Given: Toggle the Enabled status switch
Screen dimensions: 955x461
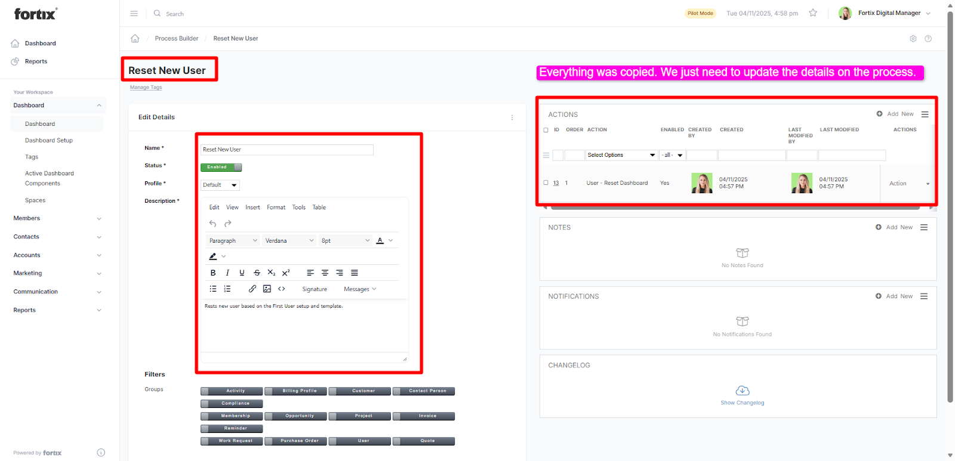Looking at the screenshot, I should pyautogui.click(x=221, y=168).
